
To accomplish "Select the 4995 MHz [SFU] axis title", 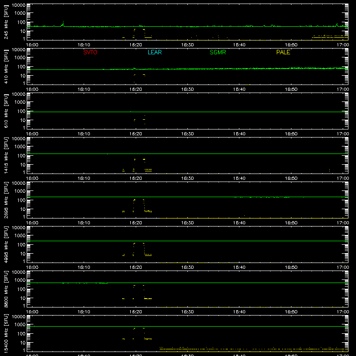I will (x=6, y=245).
